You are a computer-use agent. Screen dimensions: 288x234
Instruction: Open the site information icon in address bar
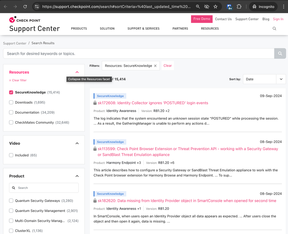click(37, 7)
